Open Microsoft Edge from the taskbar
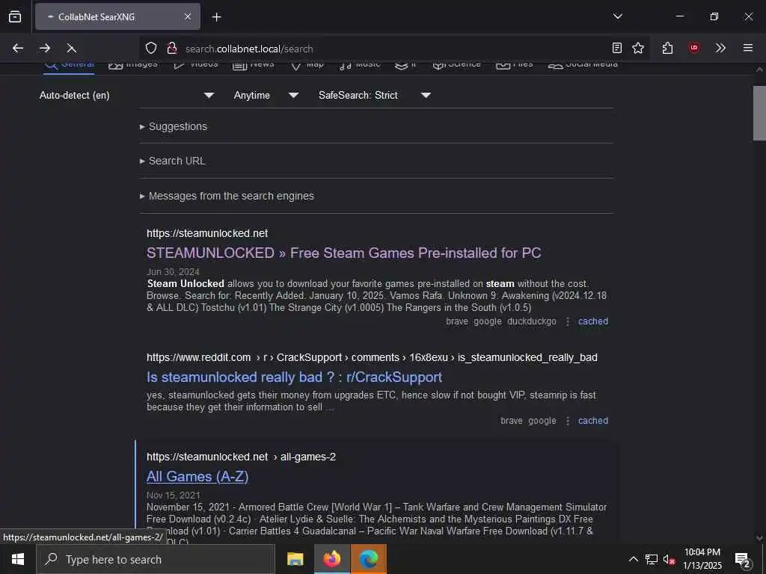Viewport: 766px width, 574px height. point(369,559)
